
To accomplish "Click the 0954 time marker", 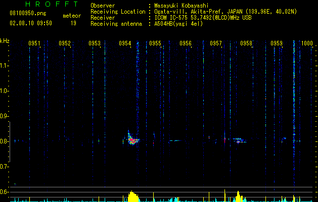I will 125,43.
